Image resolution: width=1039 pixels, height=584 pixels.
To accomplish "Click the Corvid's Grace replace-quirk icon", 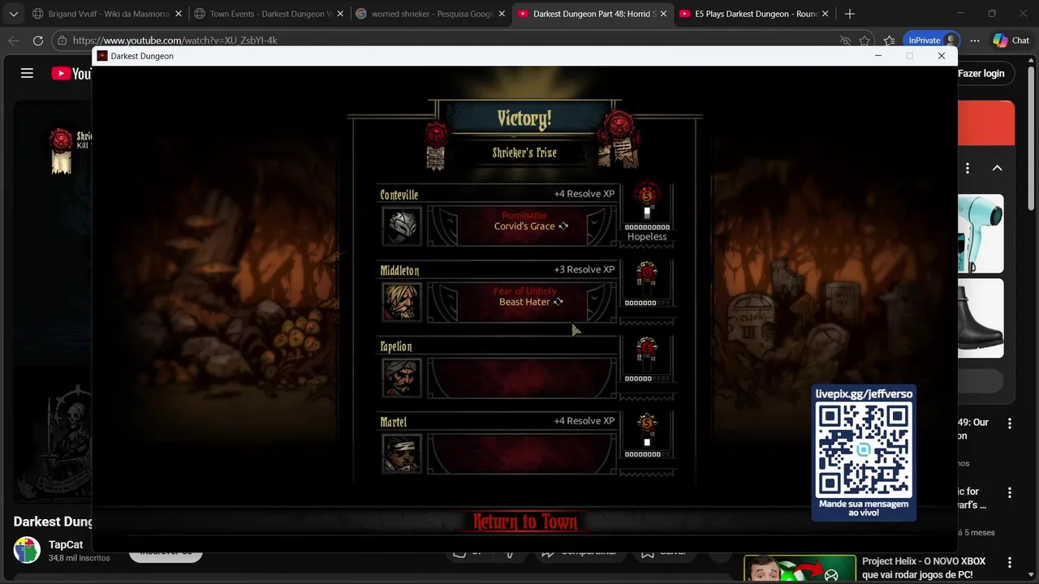I will point(563,226).
